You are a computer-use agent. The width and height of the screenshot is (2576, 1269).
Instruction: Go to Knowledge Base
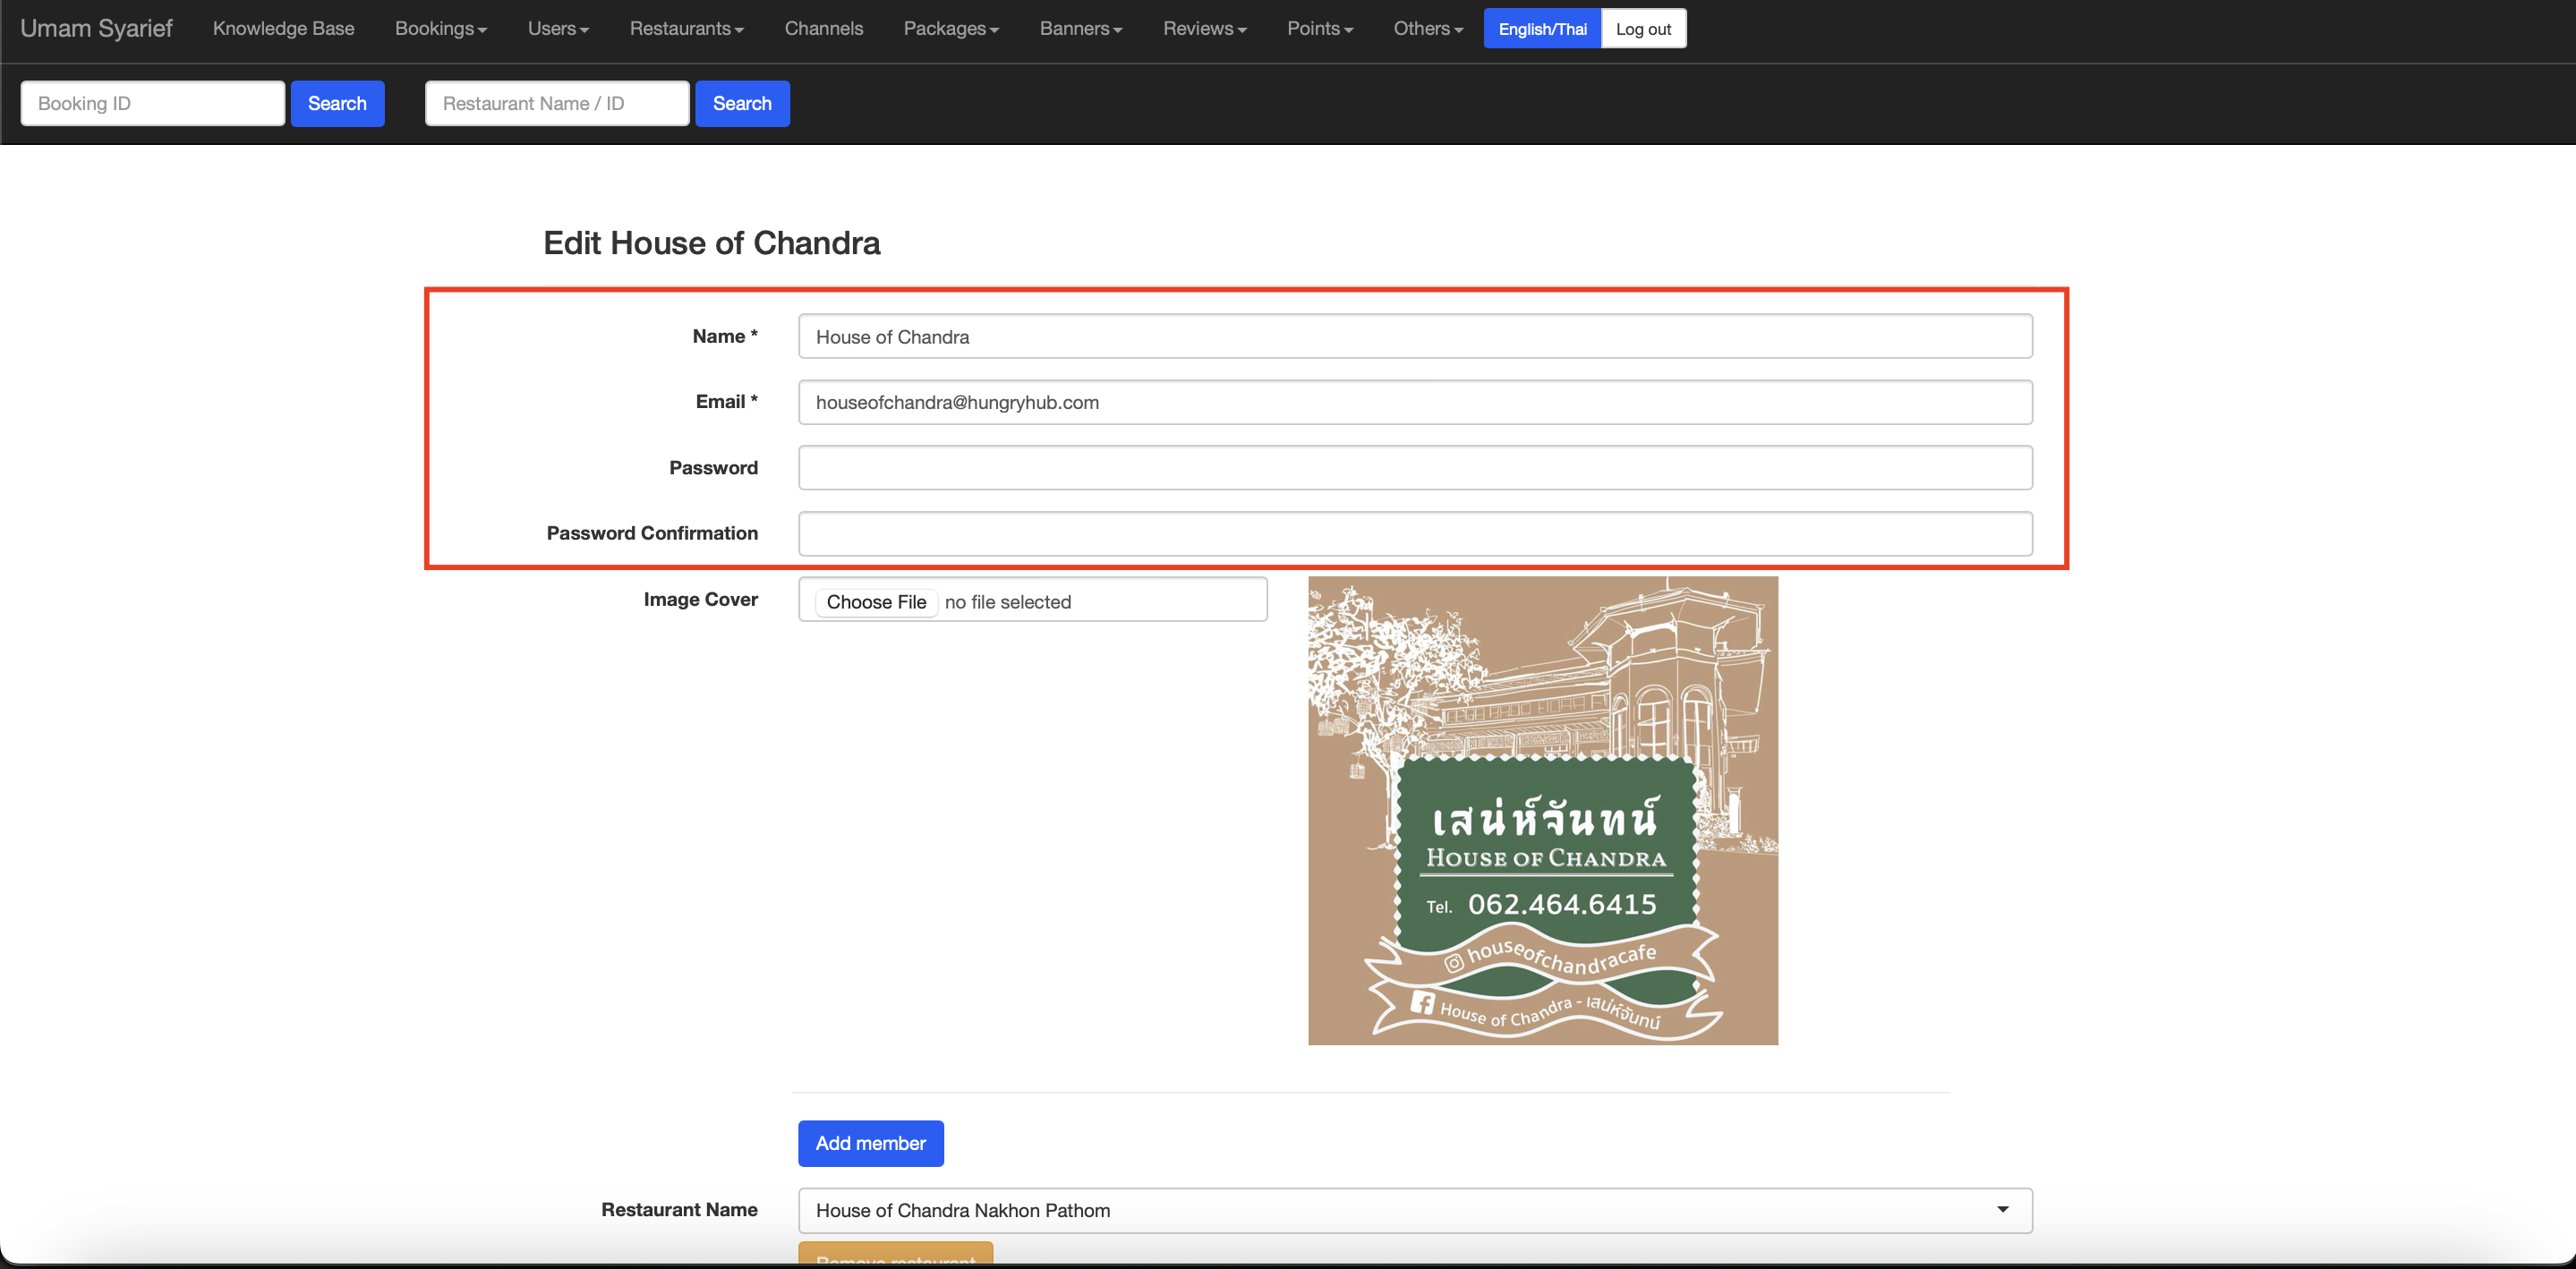point(283,29)
